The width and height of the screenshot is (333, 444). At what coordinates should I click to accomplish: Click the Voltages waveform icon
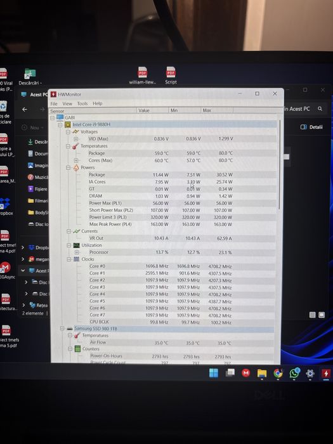click(75, 132)
